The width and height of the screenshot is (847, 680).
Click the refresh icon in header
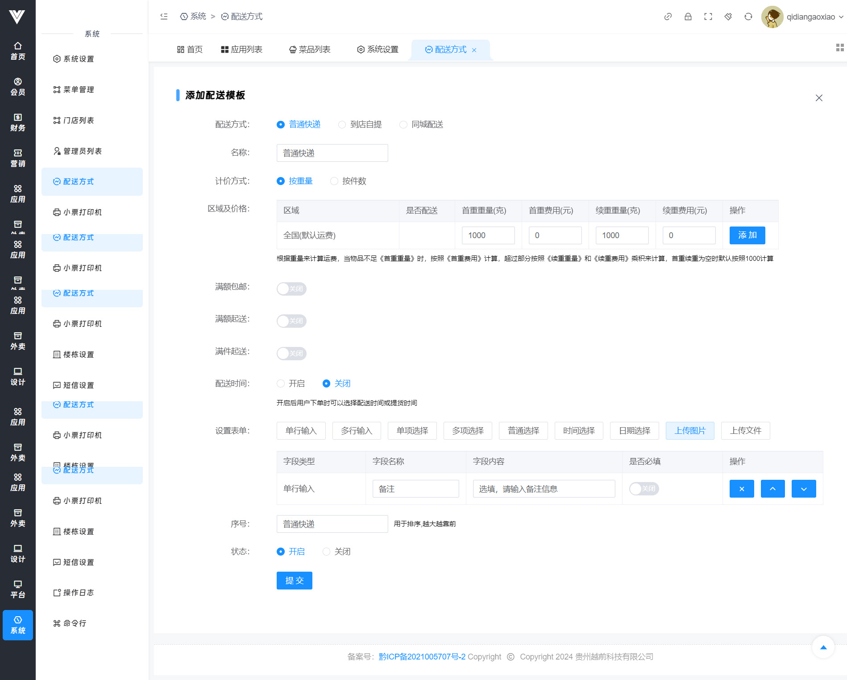tap(748, 16)
